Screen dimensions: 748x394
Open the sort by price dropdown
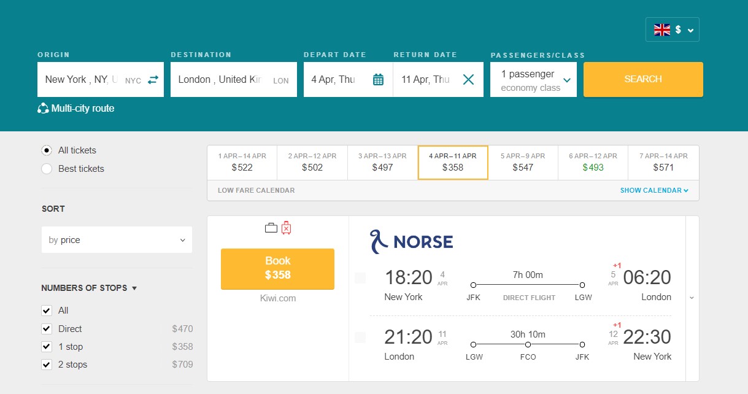pyautogui.click(x=116, y=239)
